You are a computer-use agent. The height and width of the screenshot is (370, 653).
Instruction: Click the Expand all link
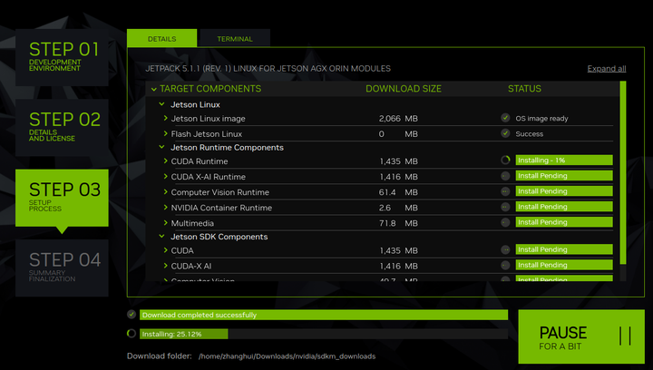pos(607,69)
